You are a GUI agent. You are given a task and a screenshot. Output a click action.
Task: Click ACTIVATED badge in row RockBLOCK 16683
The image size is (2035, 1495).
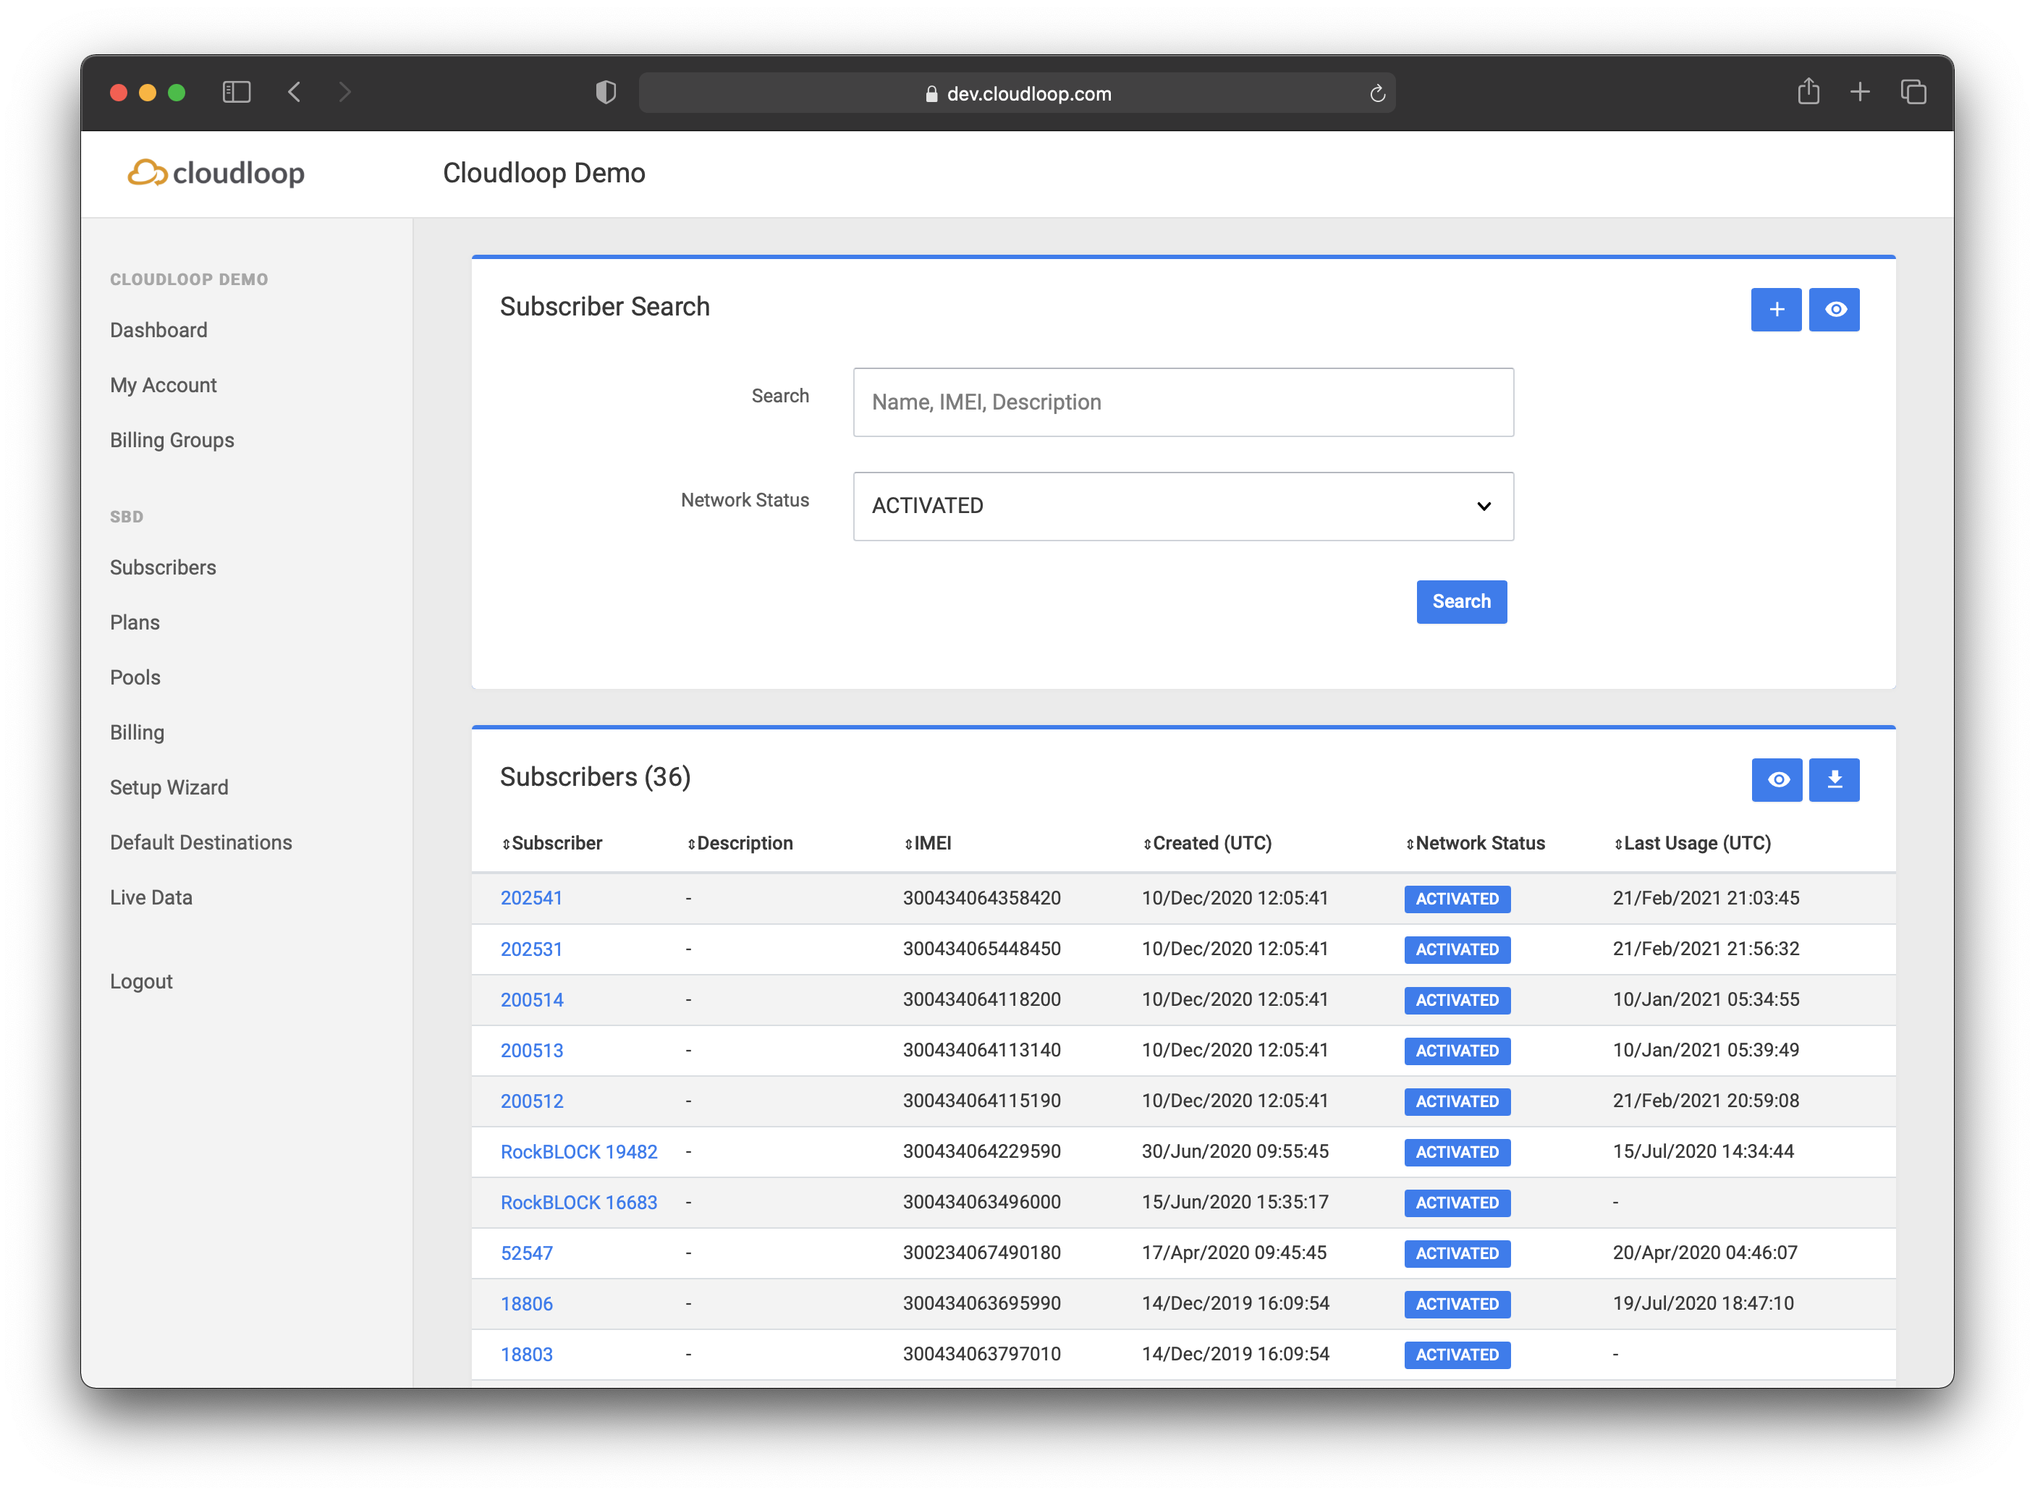pos(1457,1203)
